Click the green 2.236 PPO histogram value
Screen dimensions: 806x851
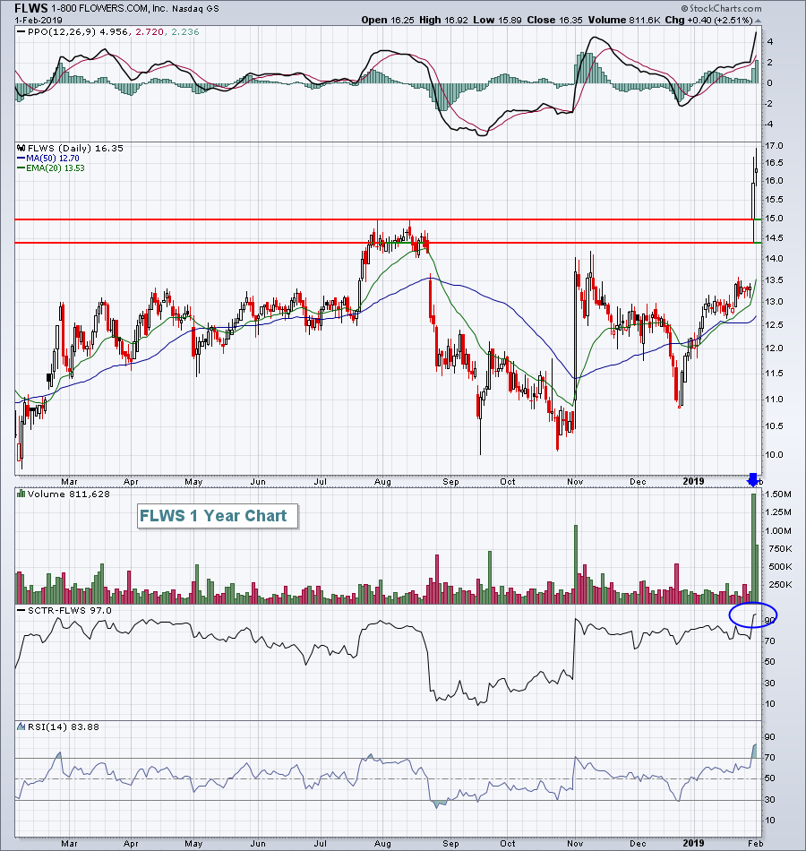(185, 32)
